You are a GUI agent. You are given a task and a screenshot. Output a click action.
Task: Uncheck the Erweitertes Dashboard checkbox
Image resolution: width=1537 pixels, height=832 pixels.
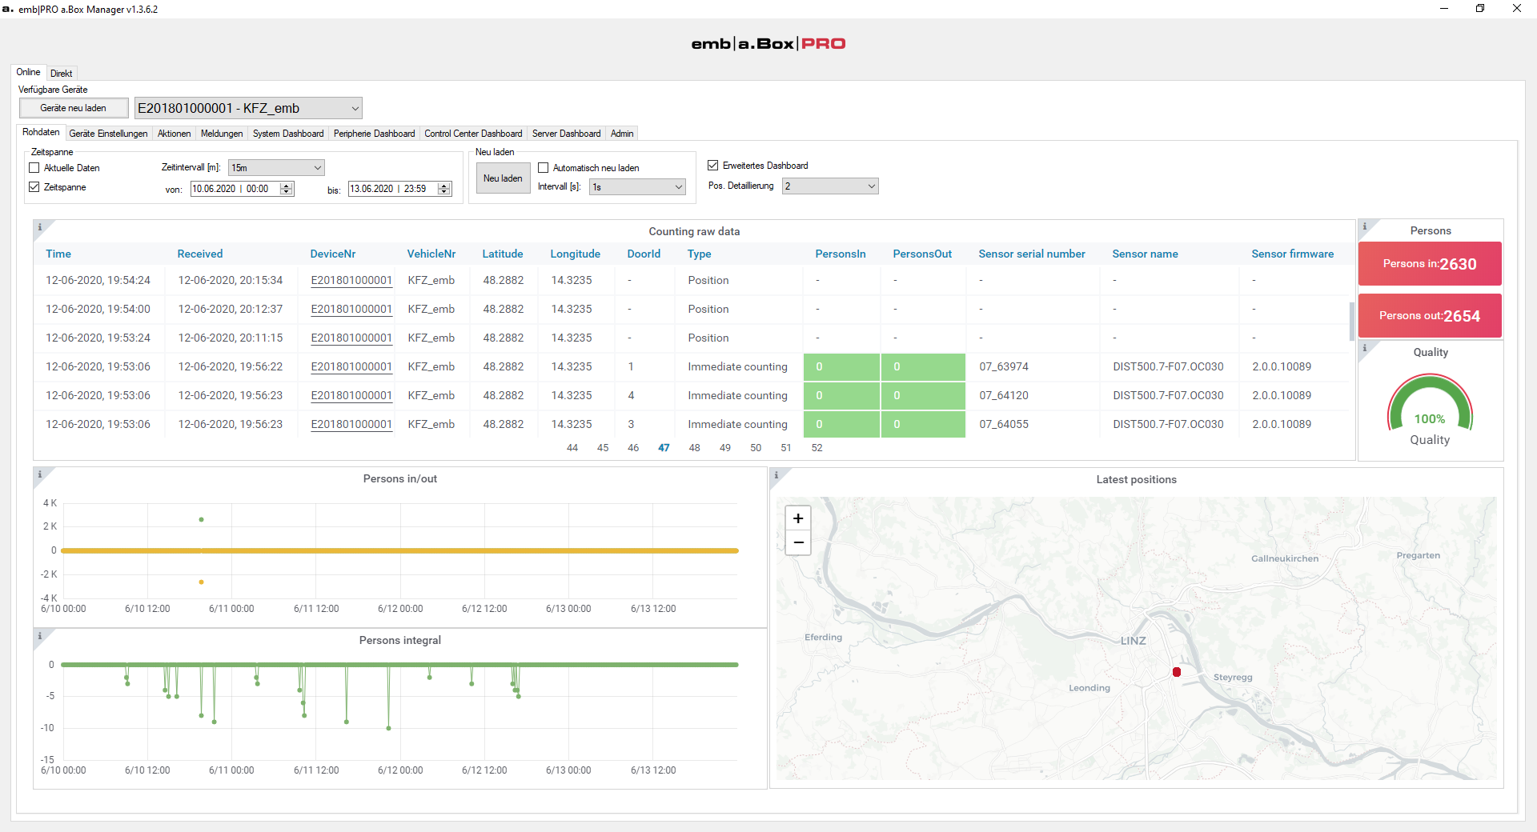pos(713,166)
